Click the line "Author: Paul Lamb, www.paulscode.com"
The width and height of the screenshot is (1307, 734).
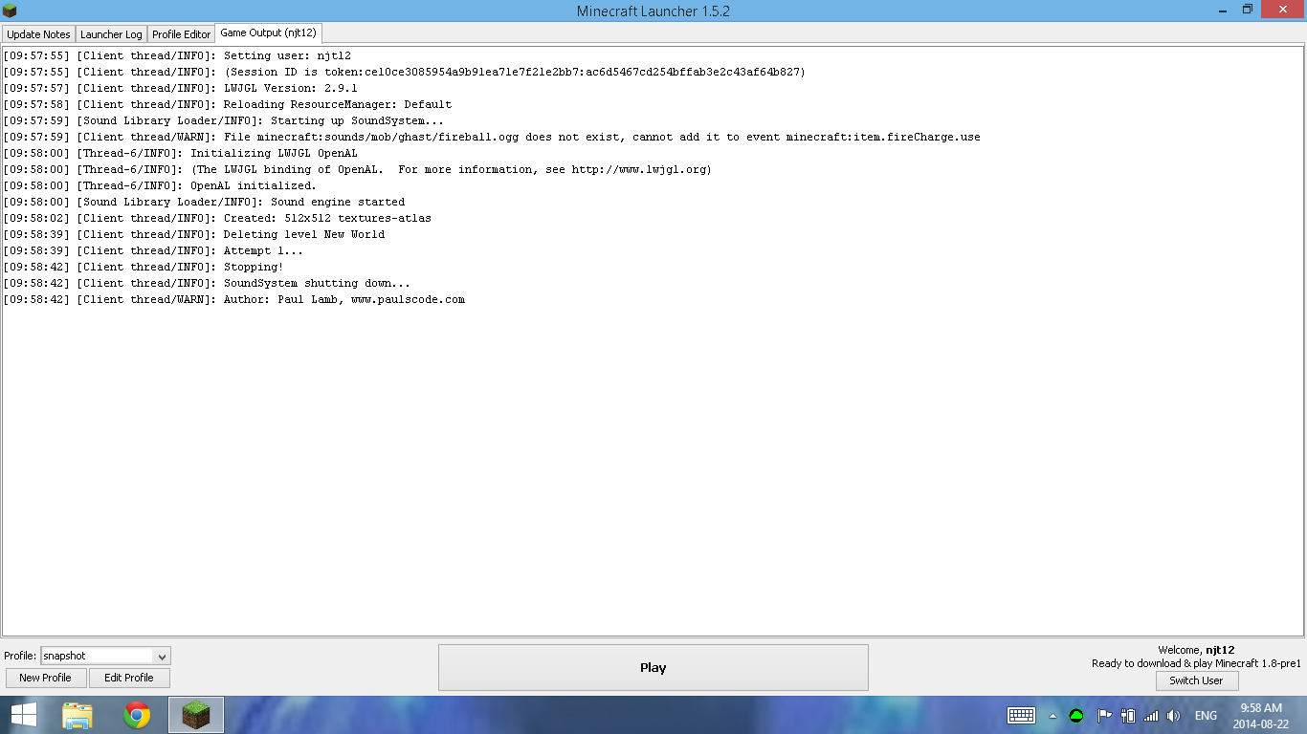click(x=233, y=299)
